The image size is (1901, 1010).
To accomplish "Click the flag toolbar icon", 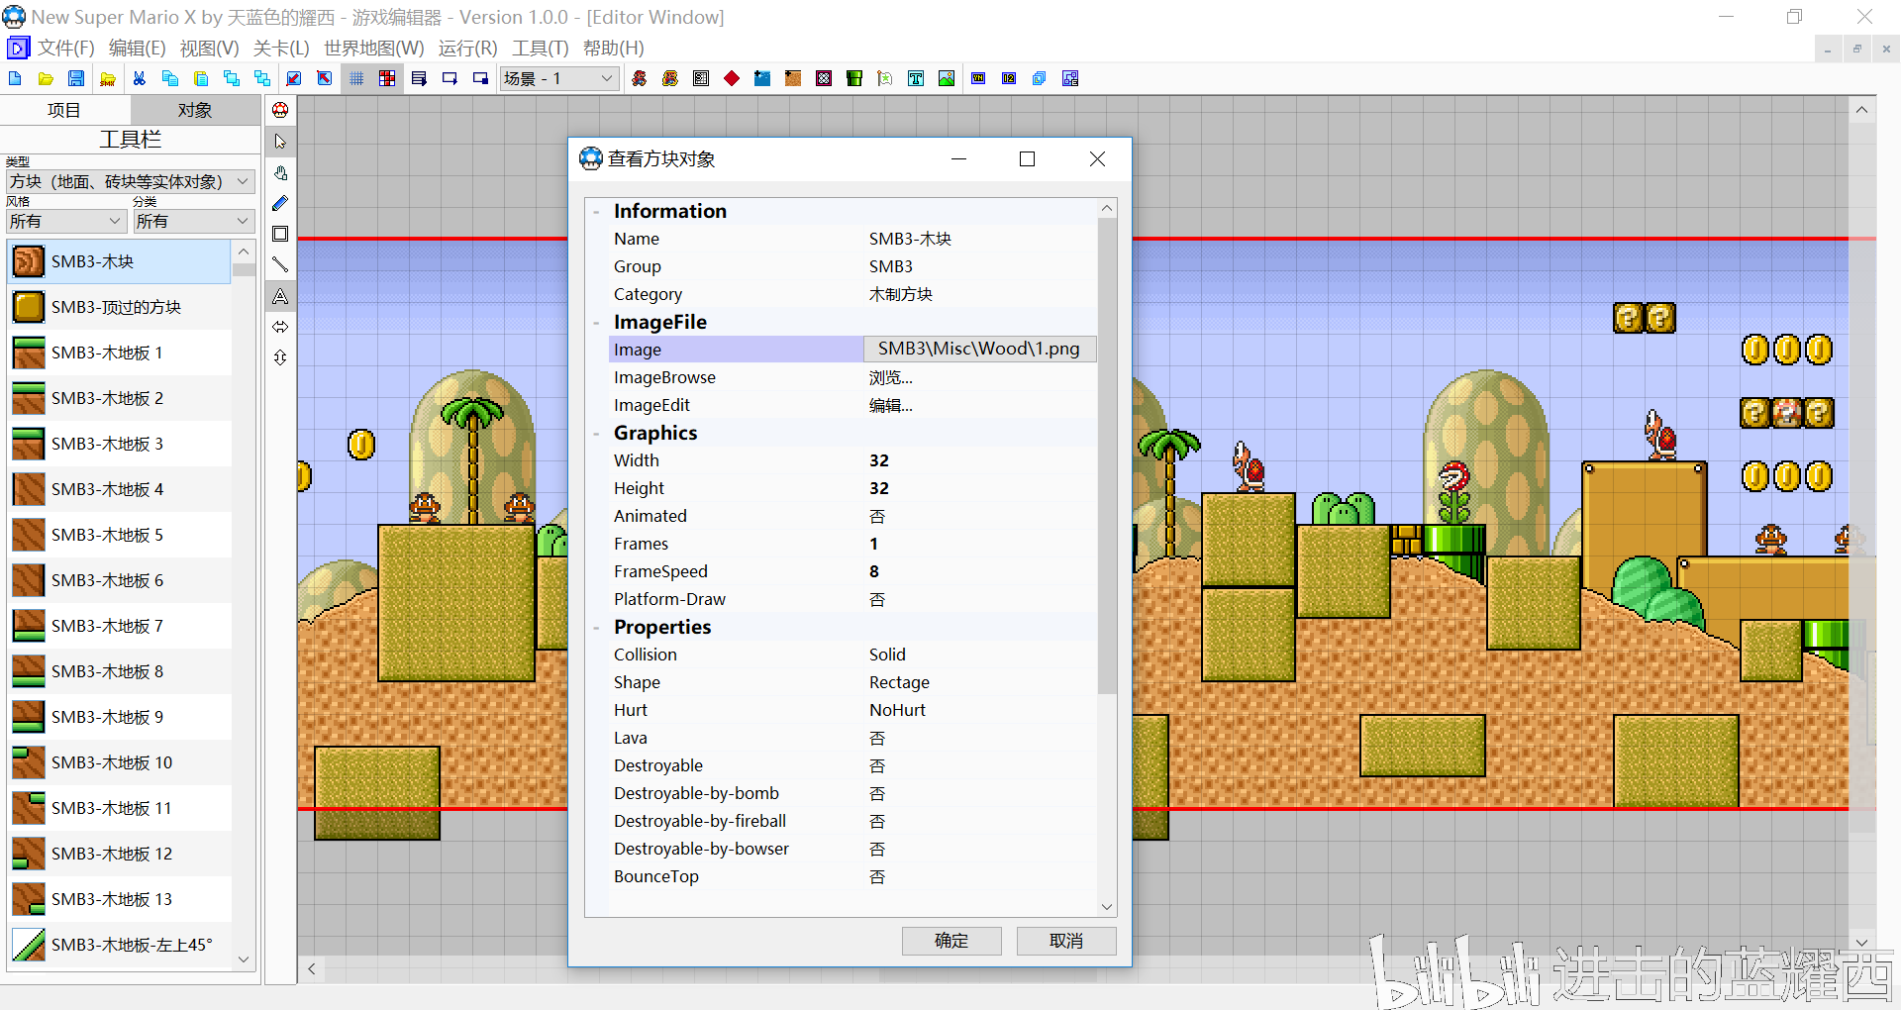I will click(885, 79).
